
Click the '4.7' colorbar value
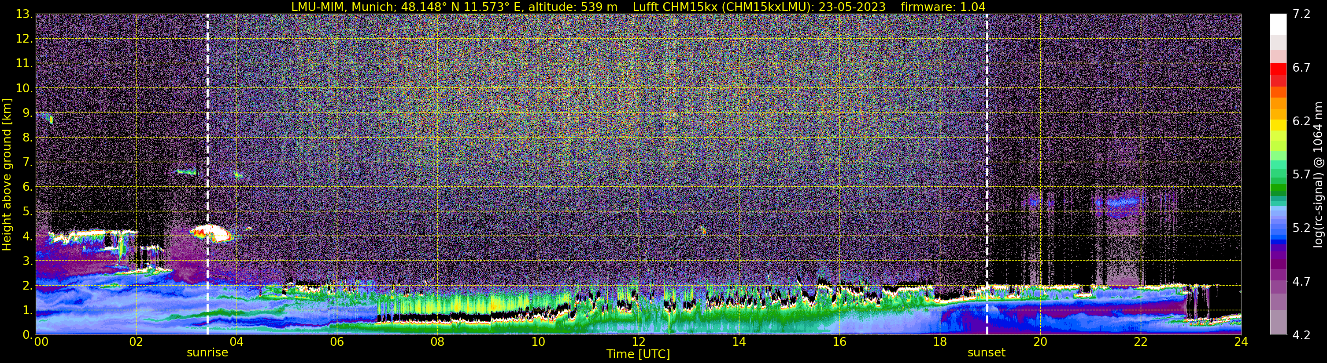tap(1301, 281)
